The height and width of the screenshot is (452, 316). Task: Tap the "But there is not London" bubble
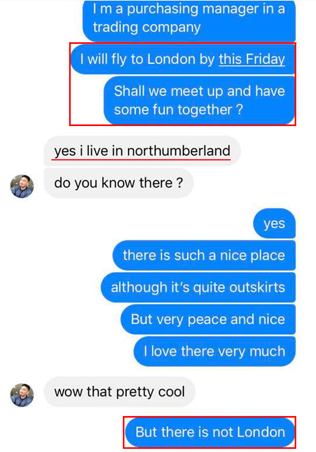pyautogui.click(x=210, y=432)
